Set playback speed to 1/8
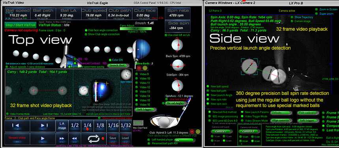The width and height of the screenshot is (339, 148). [x=100, y=126]
